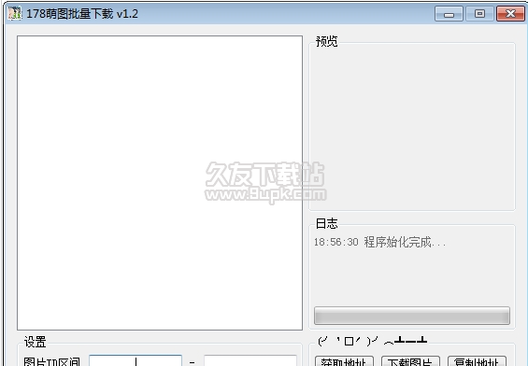Click the 复制地址 button
This screenshot has width=528, height=366.
[477, 361]
